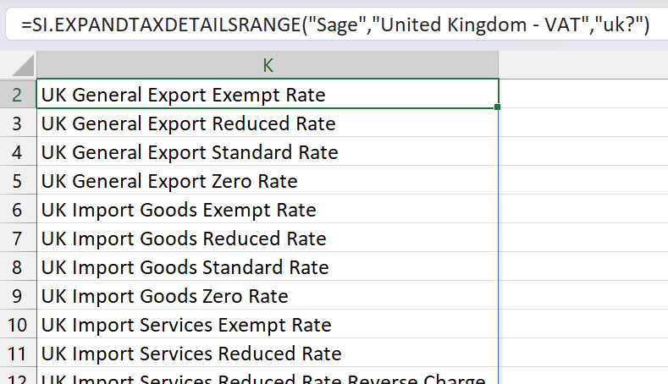Select row 9 header
The width and height of the screenshot is (668, 384).
[x=18, y=296]
